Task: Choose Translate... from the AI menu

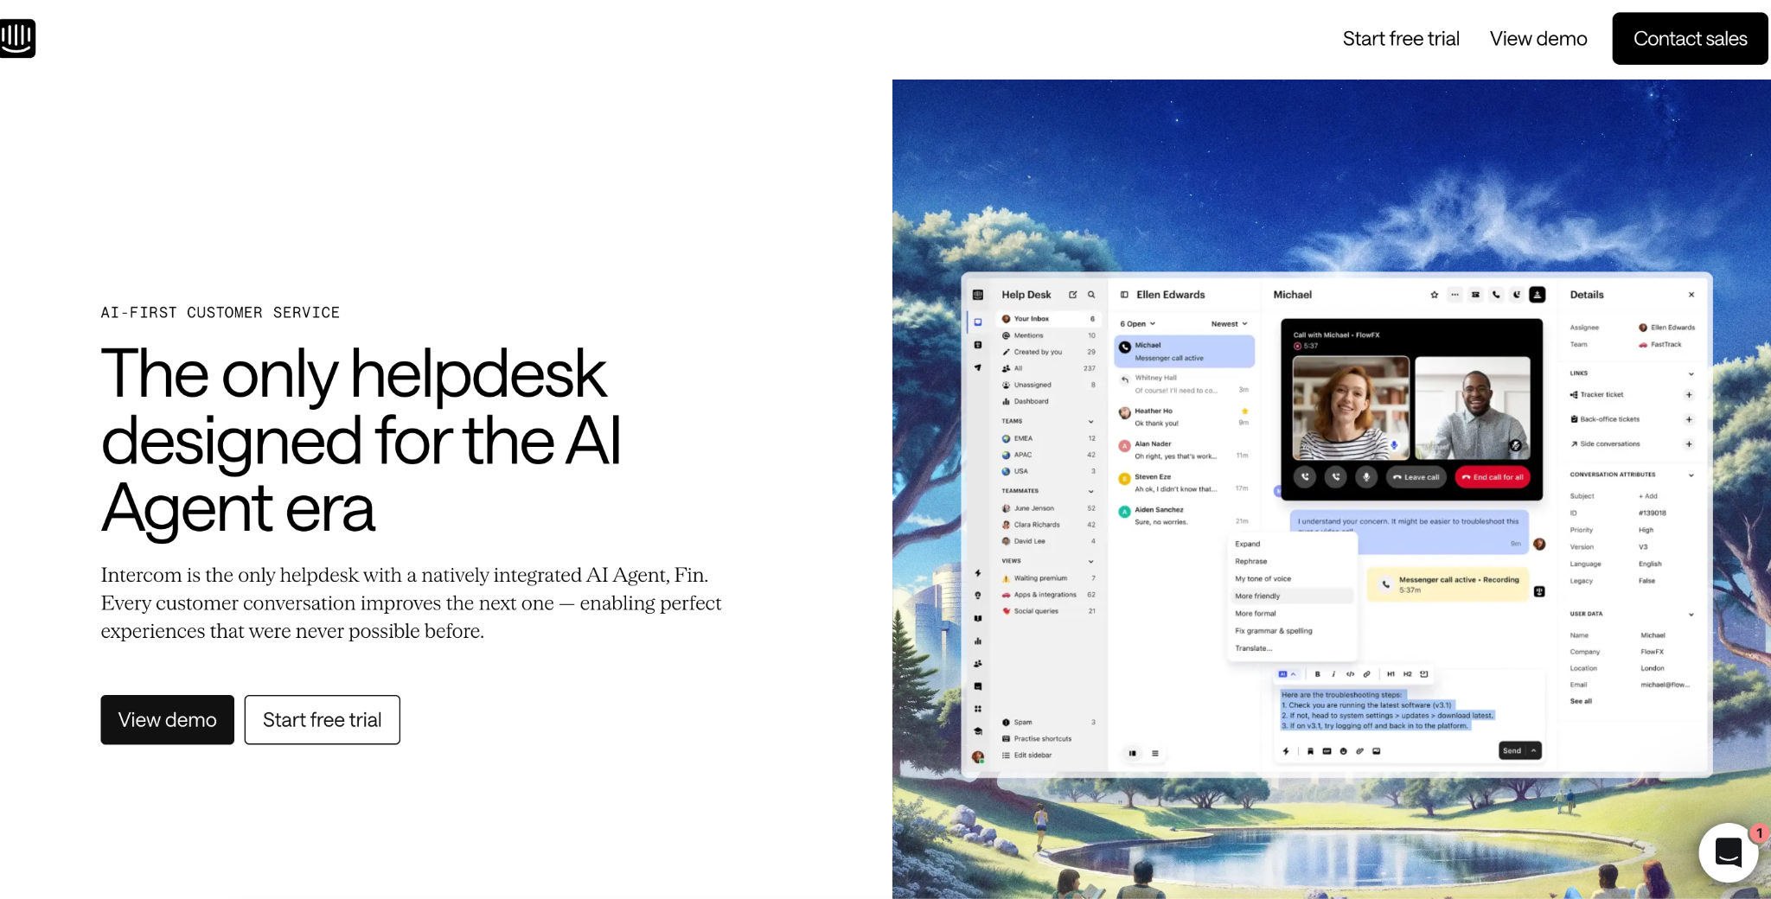Action: [x=1254, y=647]
